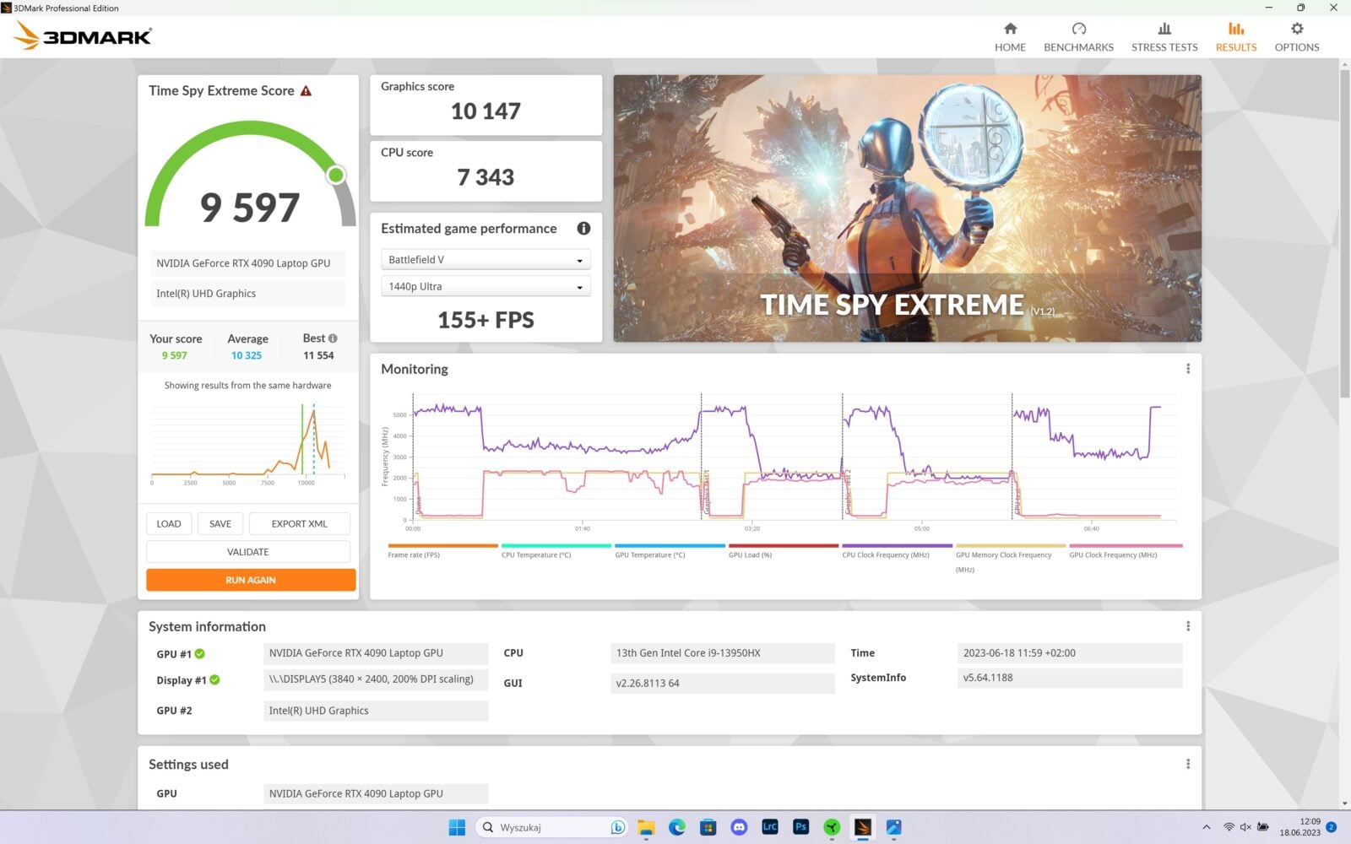The height and width of the screenshot is (844, 1351).
Task: Open Microsoft Edge from taskbar
Action: tap(677, 827)
